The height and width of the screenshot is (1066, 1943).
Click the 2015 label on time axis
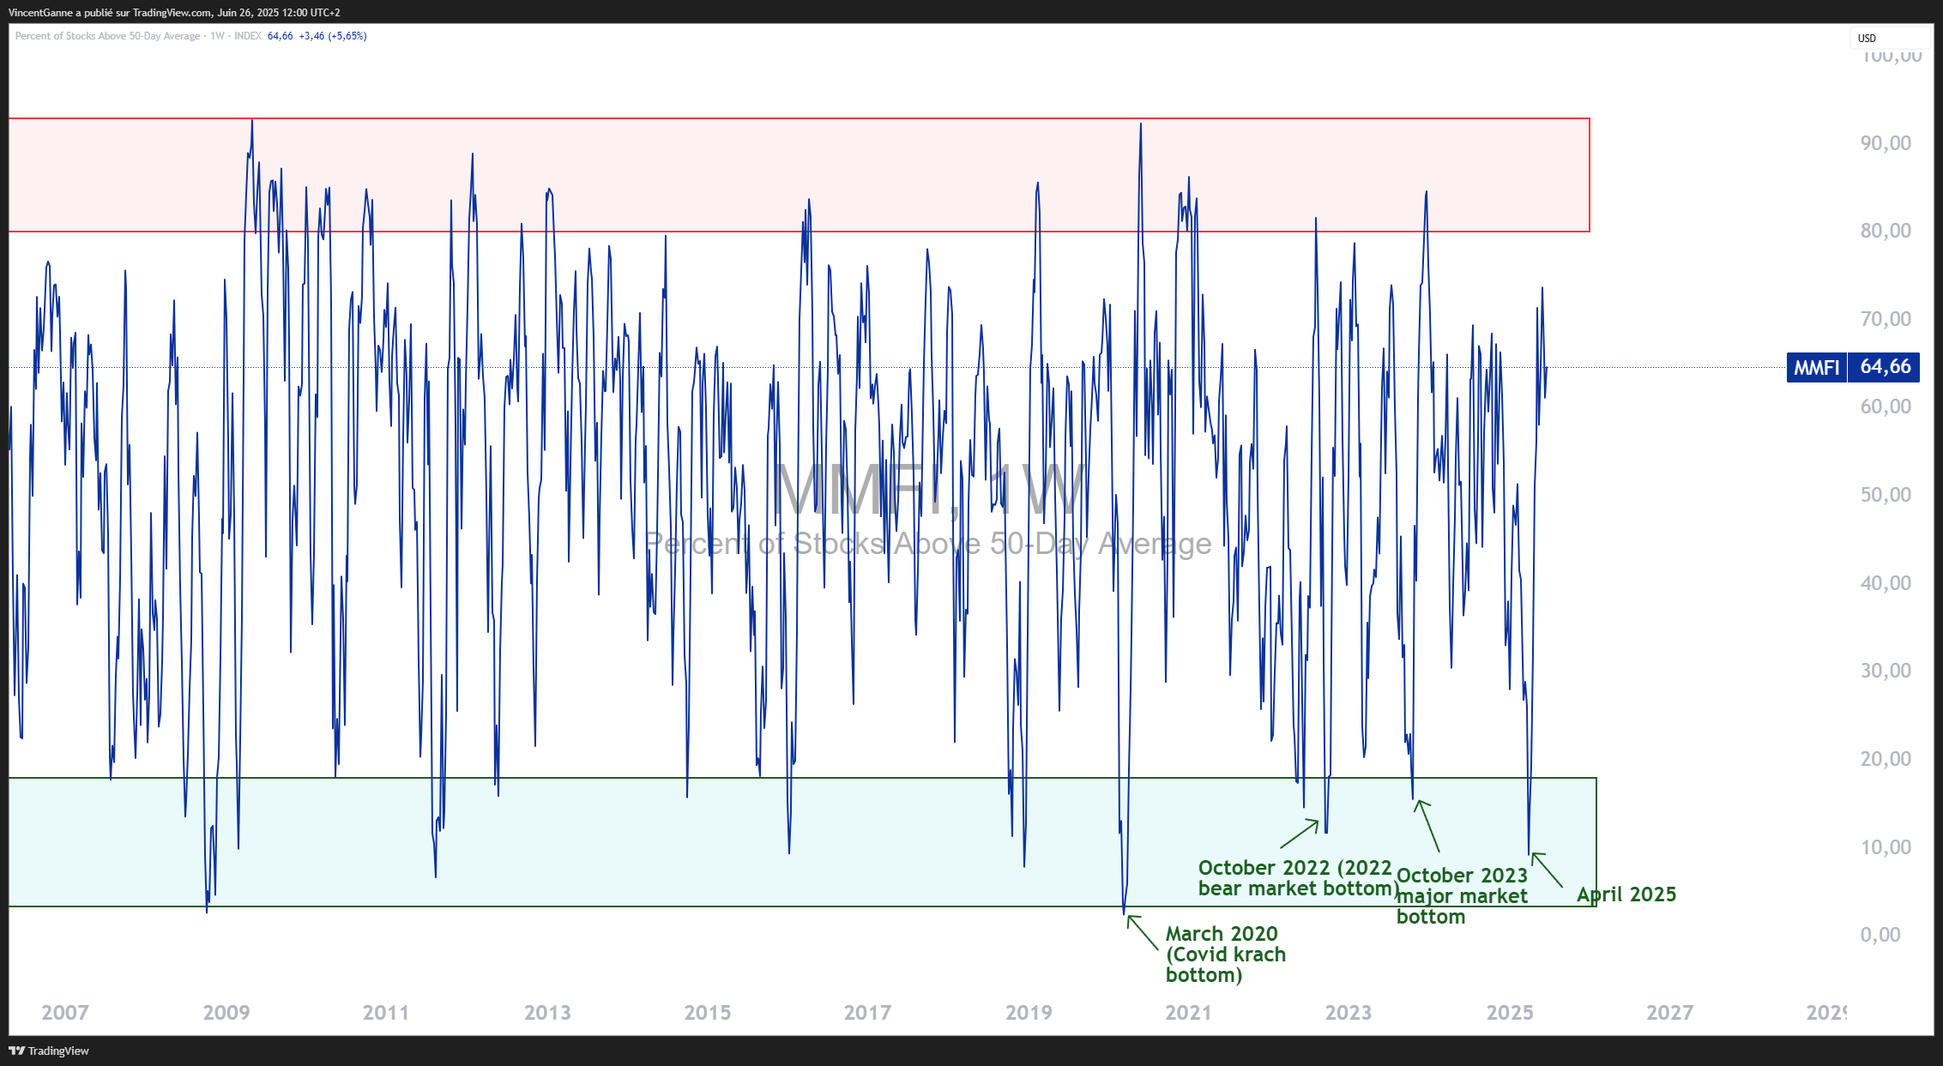coord(708,1013)
